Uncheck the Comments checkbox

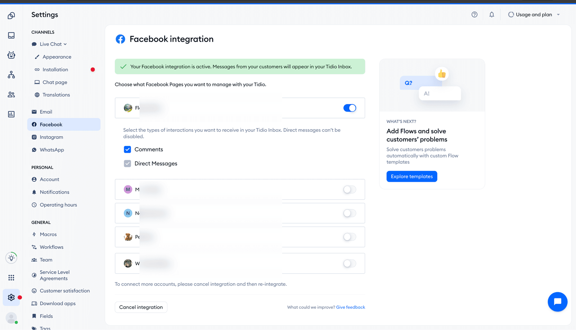coord(127,150)
